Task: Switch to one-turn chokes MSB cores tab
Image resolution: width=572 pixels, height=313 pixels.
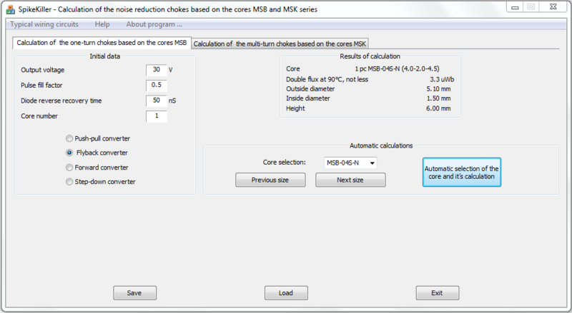Action: click(102, 43)
